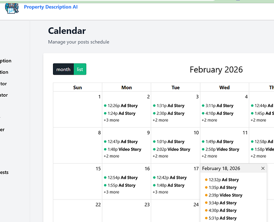Expand +2 more events on February 11
The width and height of the screenshot is (274, 222).
pos(209,156)
